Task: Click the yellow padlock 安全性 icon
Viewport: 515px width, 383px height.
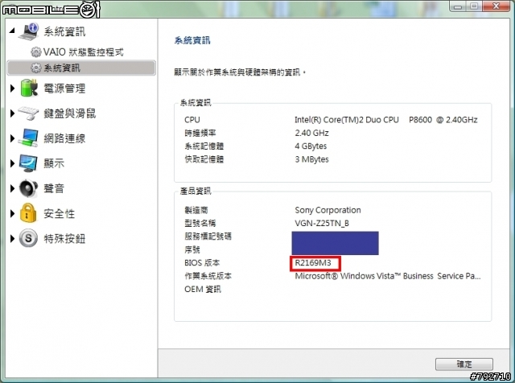Action: coord(28,213)
